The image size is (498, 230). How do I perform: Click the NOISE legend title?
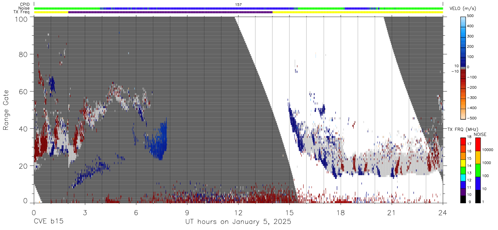481,134
